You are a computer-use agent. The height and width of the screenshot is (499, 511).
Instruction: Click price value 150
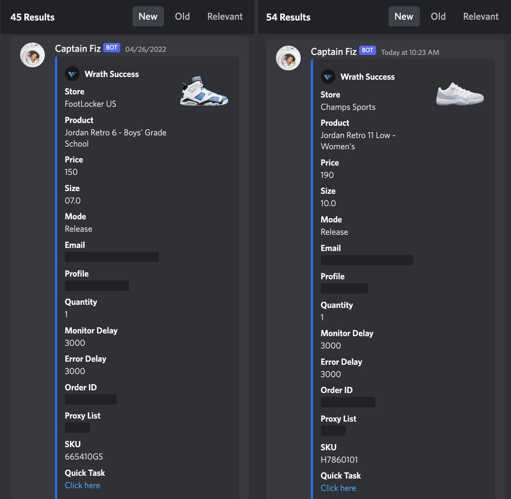(71, 172)
